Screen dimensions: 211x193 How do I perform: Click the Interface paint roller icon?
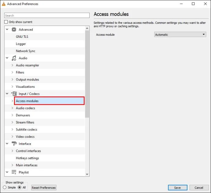tap(14, 144)
